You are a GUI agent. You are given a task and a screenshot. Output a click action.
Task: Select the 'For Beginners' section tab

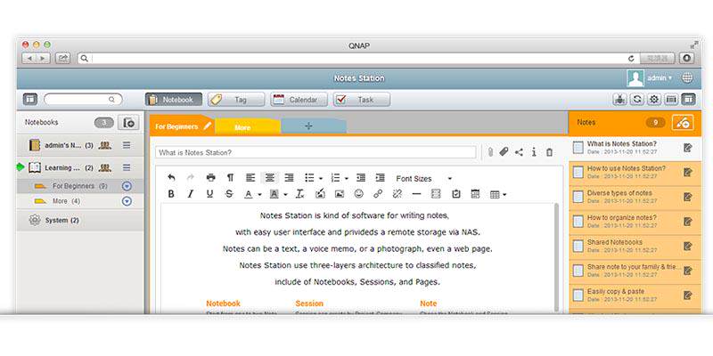pyautogui.click(x=182, y=126)
